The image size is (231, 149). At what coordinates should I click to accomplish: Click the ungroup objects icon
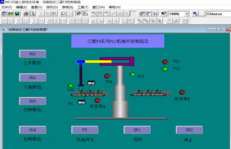tap(131, 21)
